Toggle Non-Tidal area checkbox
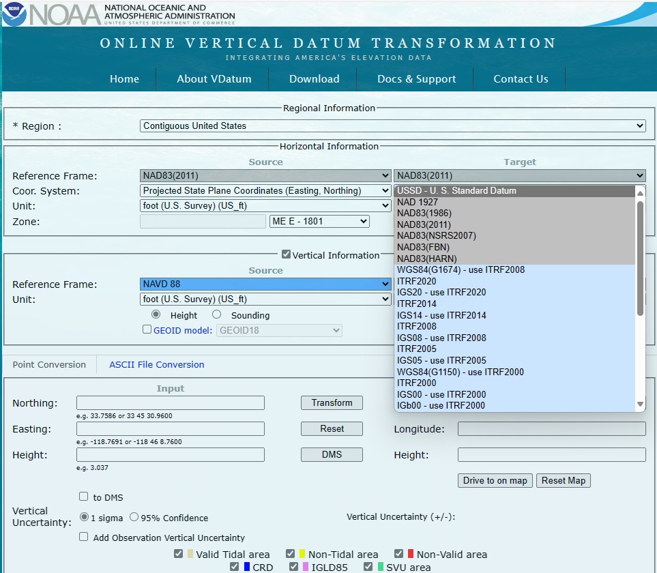 tap(291, 554)
